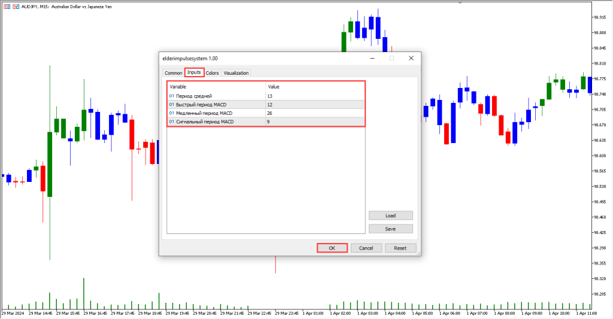This screenshot has height=319, width=613.
Task: Click the AUDJPY, M15 chart title text
Action: (x=66, y=7)
